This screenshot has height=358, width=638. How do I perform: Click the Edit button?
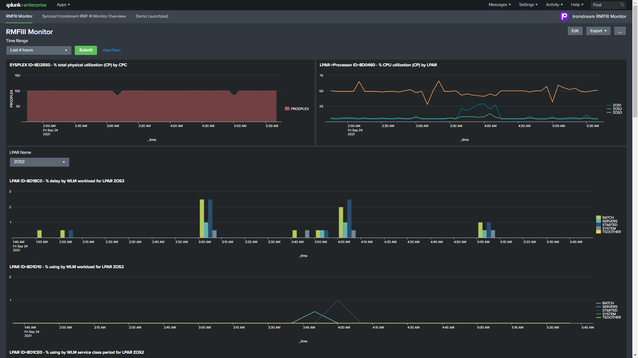(575, 31)
